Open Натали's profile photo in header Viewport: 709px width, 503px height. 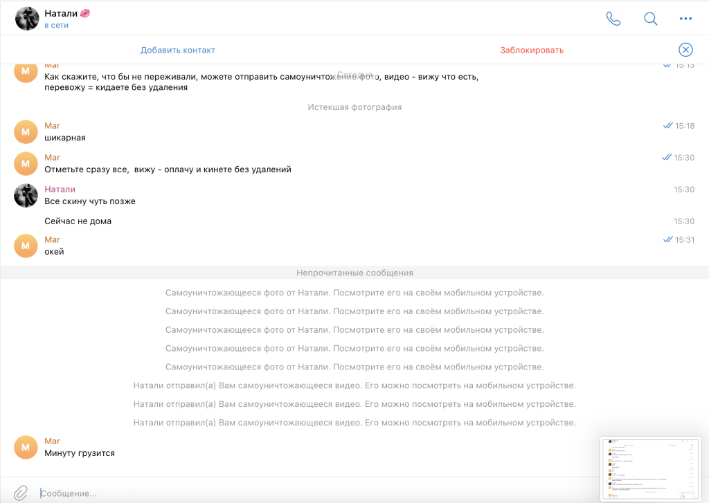[26, 19]
